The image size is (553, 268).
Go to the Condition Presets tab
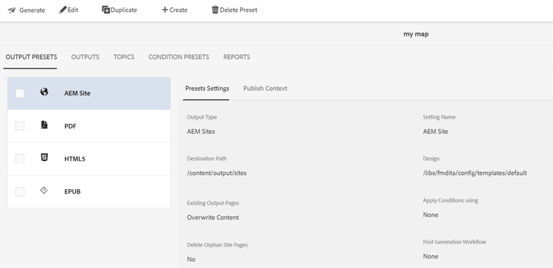coord(179,57)
